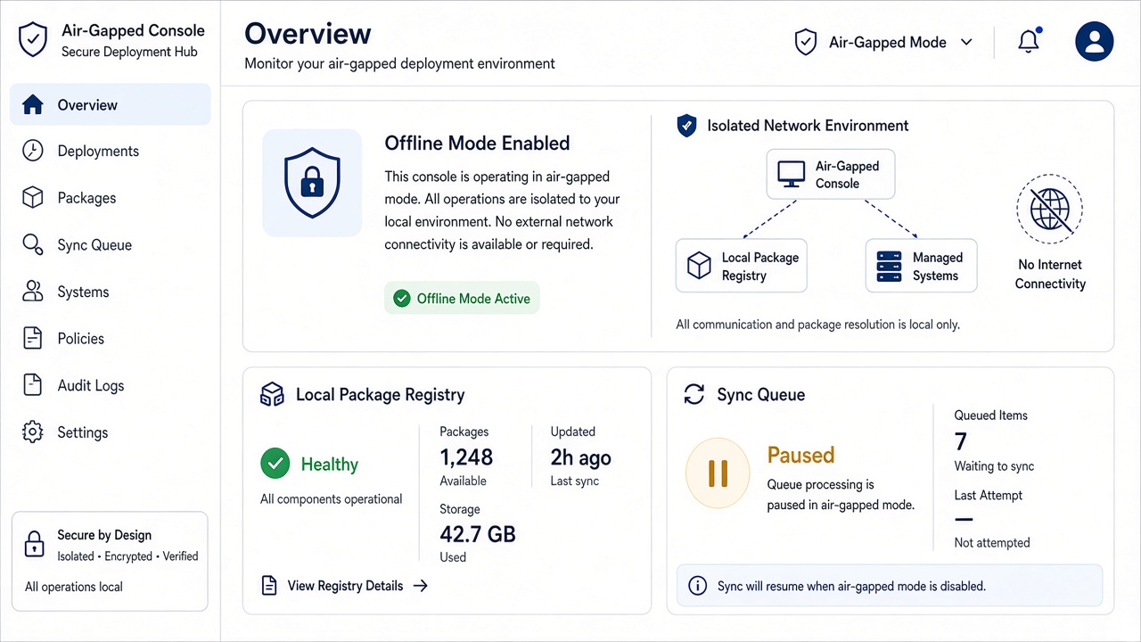Viewport: 1141px width, 642px height.
Task: Click the Audit Logs file icon
Action: pyautogui.click(x=33, y=385)
